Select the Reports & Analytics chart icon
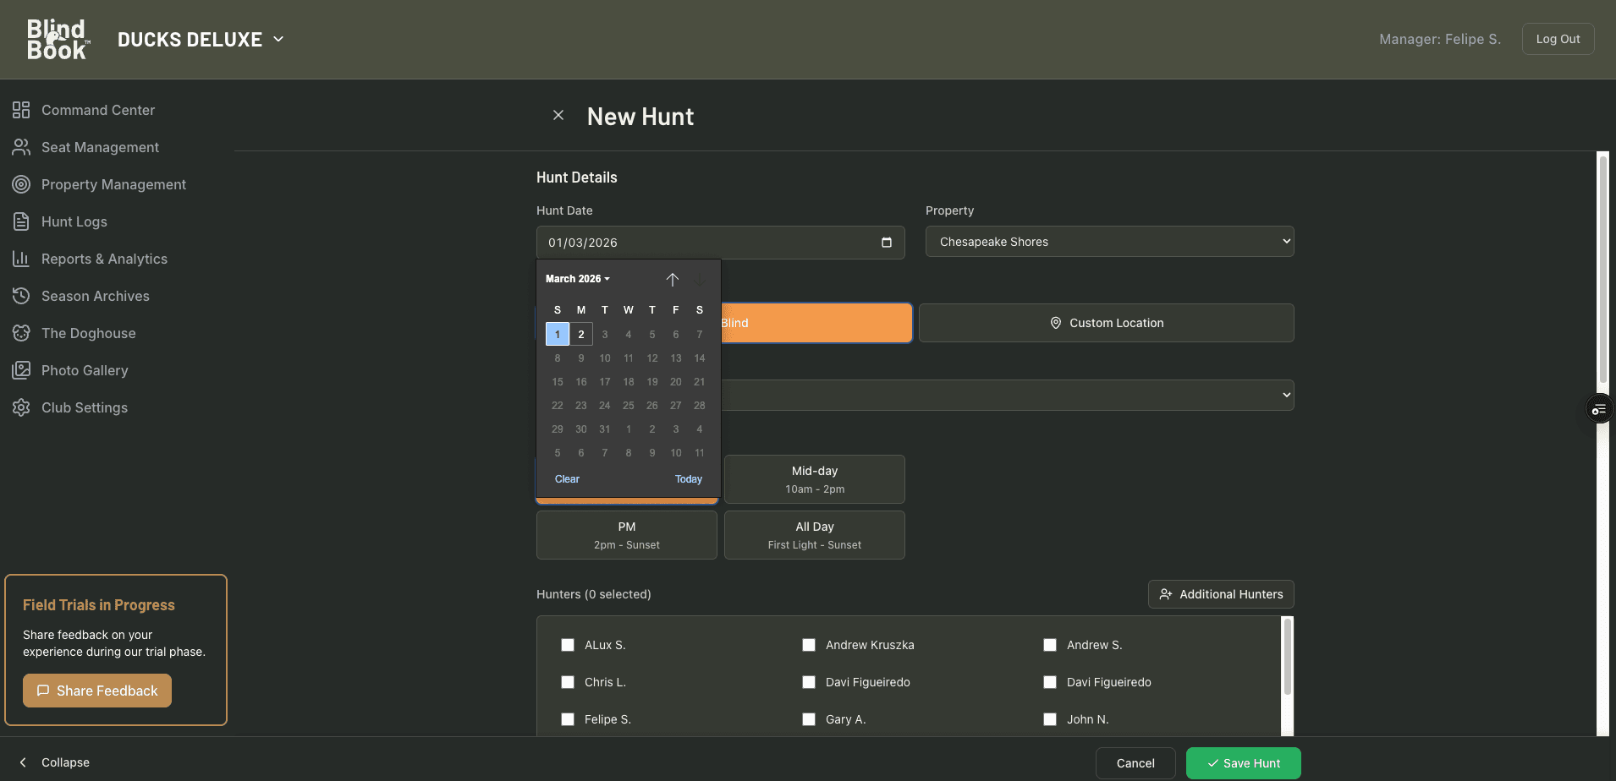The image size is (1616, 781). [x=22, y=258]
